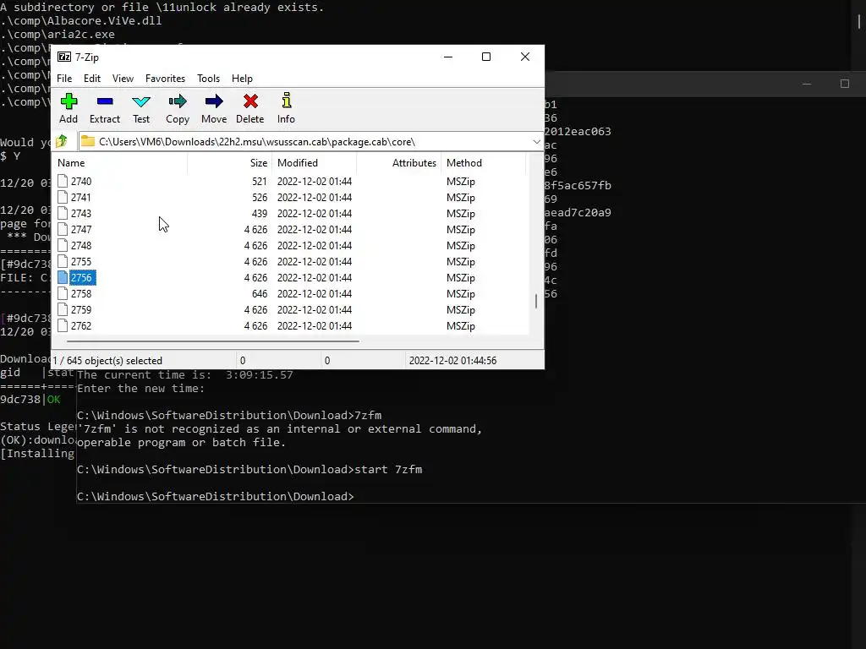This screenshot has width=866, height=649.
Task: Click status bar selected objects count
Action: coord(107,360)
